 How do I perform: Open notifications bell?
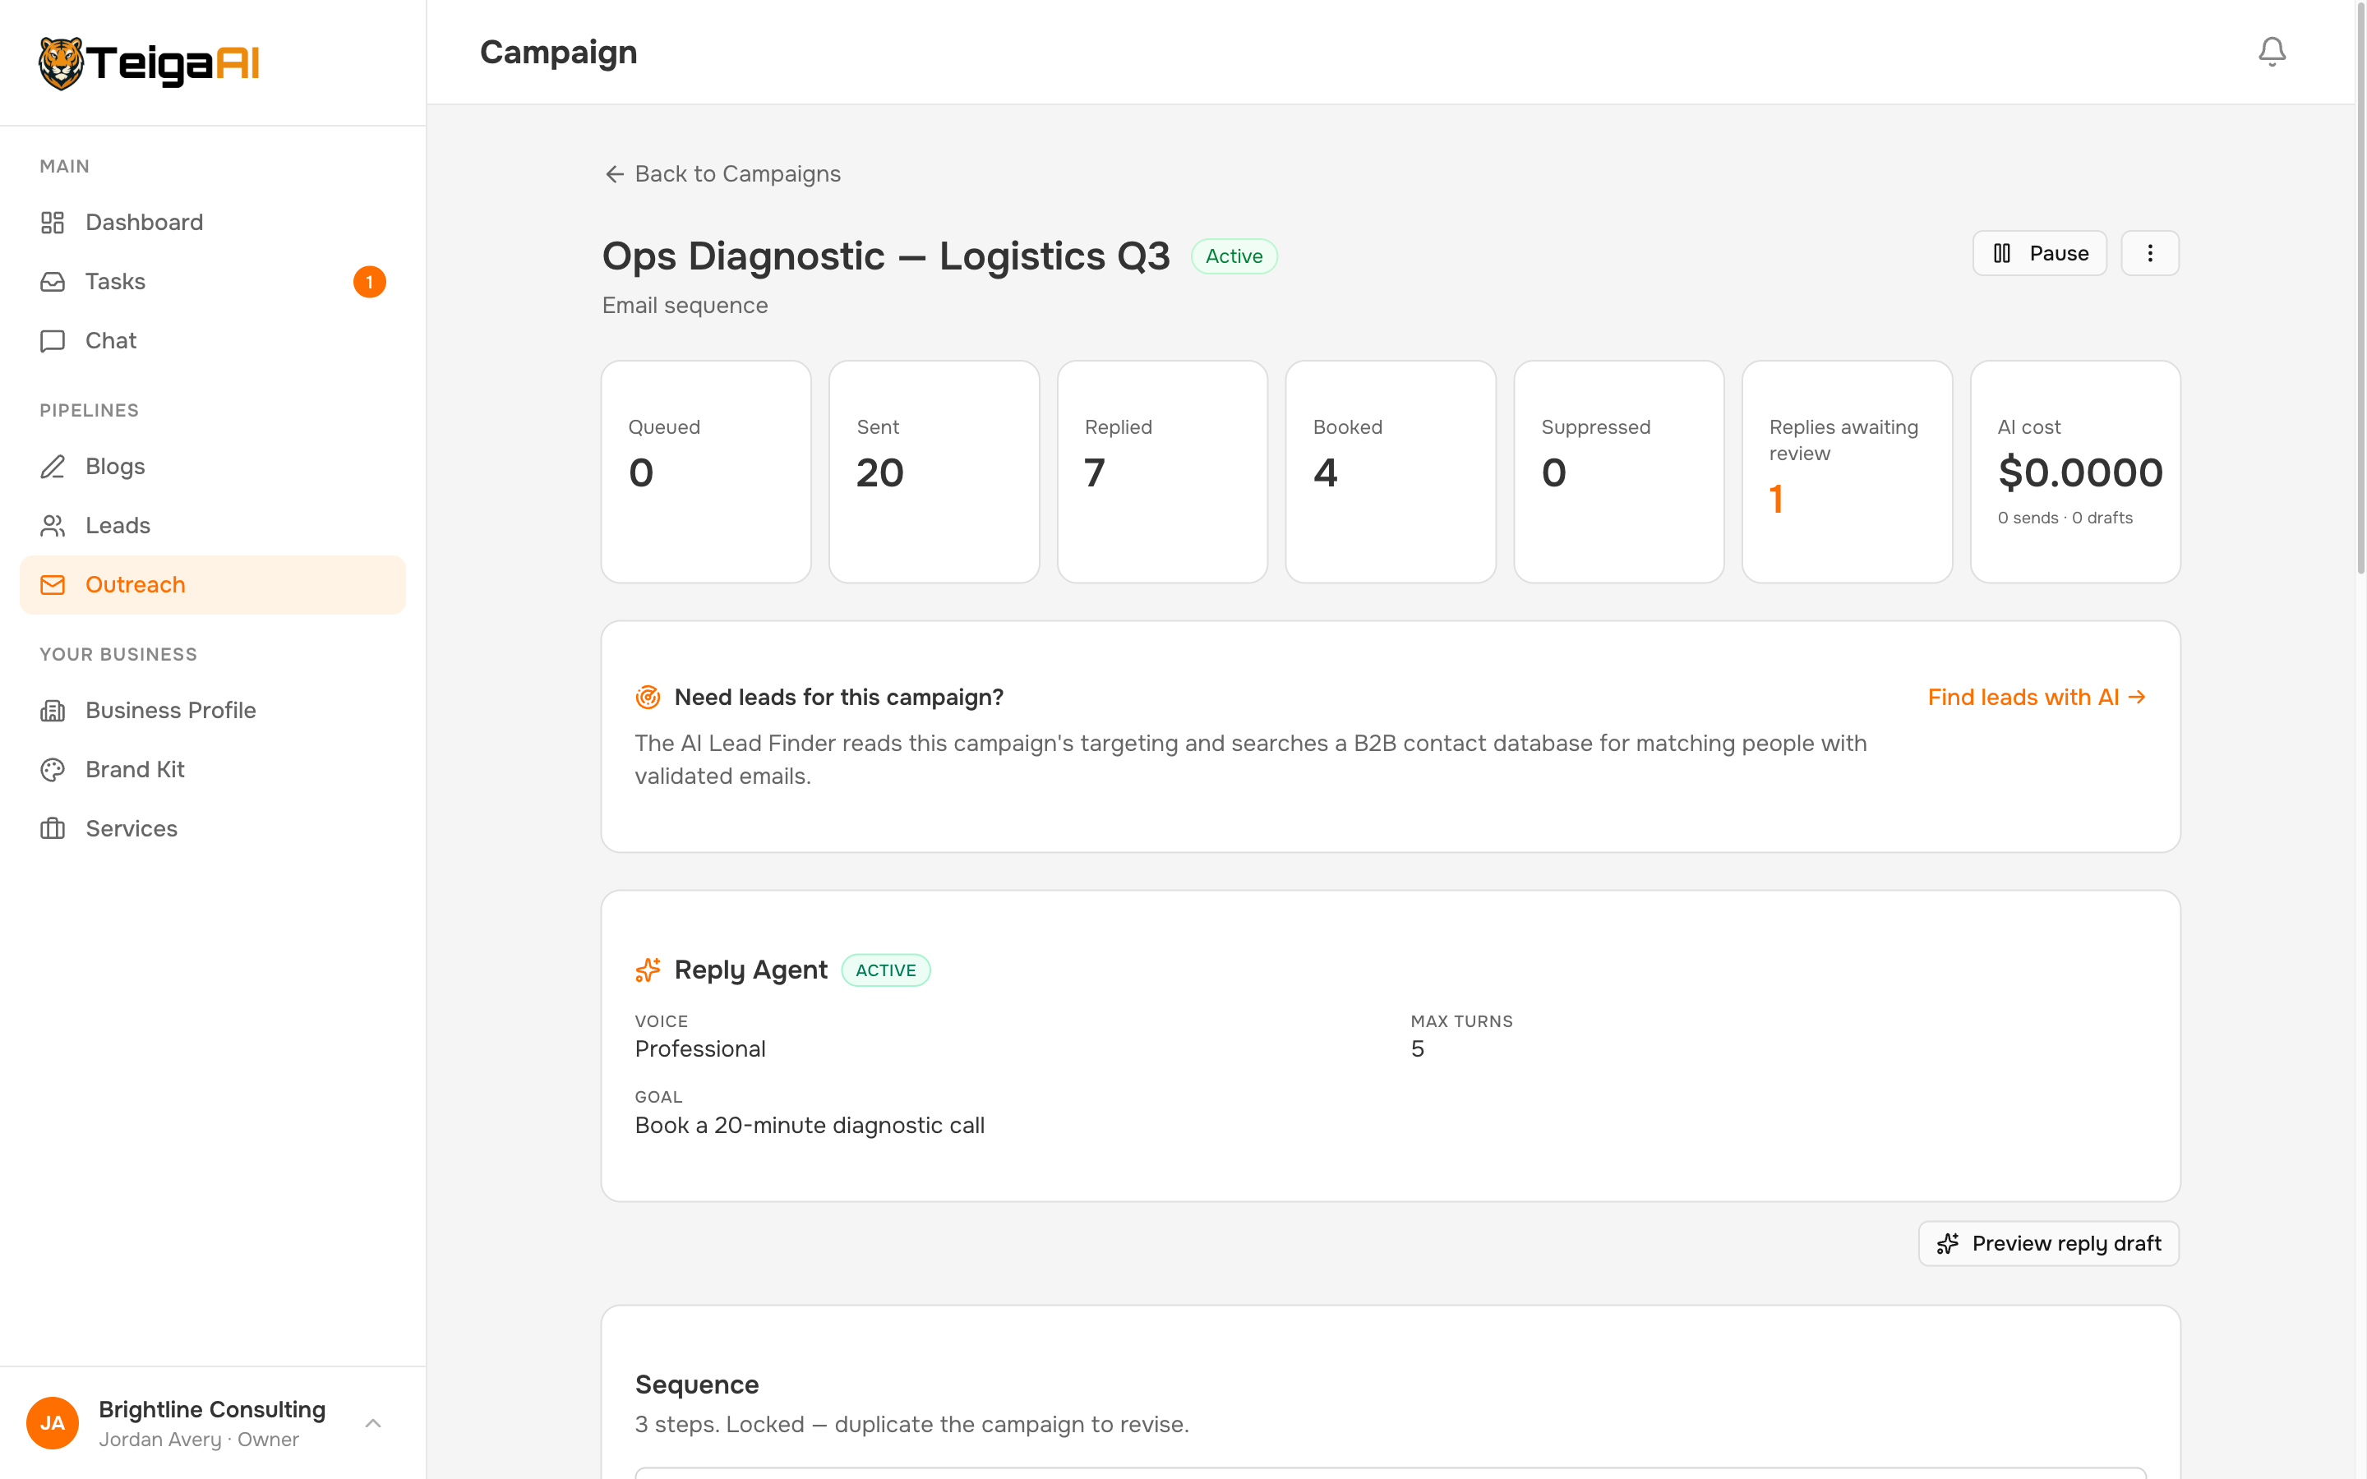click(x=2271, y=52)
